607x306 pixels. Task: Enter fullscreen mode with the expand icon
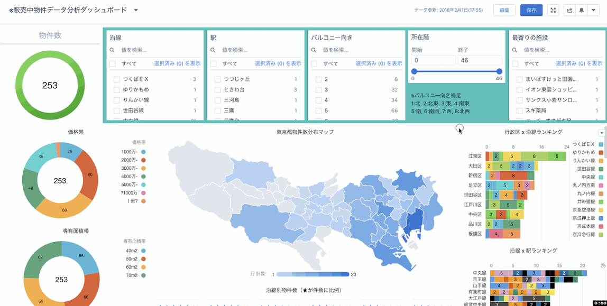pos(553,11)
